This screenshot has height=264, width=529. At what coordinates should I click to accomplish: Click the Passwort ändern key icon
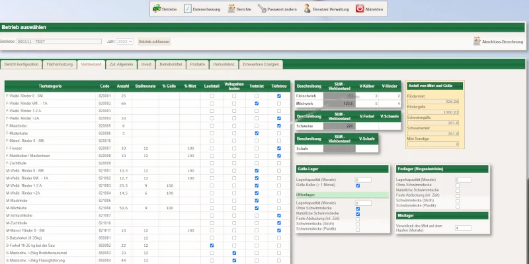[262, 9]
